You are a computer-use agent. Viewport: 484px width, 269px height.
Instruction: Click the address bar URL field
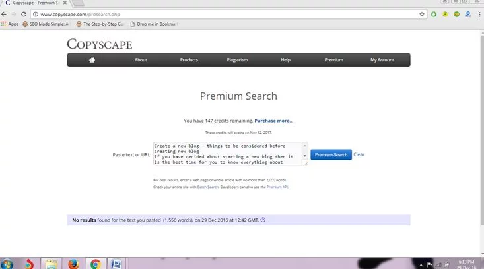(228, 14)
